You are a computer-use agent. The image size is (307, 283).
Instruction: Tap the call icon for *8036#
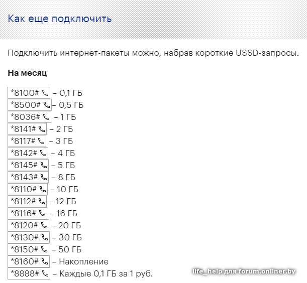pyautogui.click(x=45, y=117)
